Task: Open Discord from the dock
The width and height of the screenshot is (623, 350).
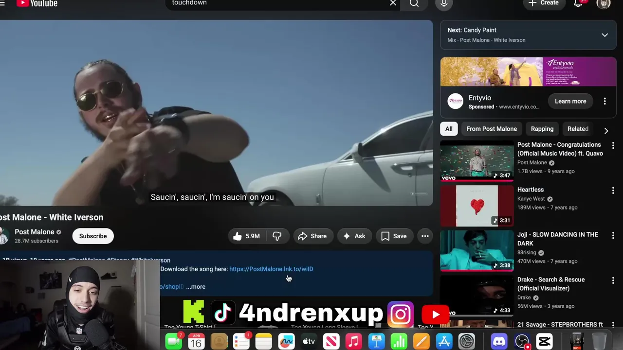Action: click(x=499, y=342)
